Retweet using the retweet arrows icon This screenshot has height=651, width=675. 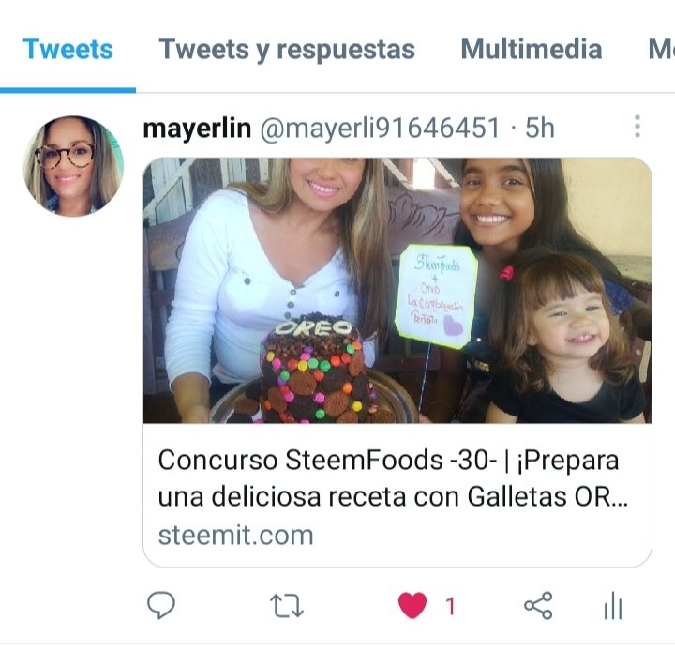click(286, 606)
